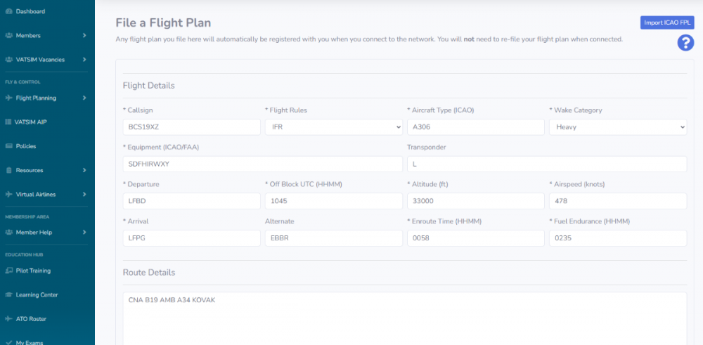Click the Learning Center icon

8,295
